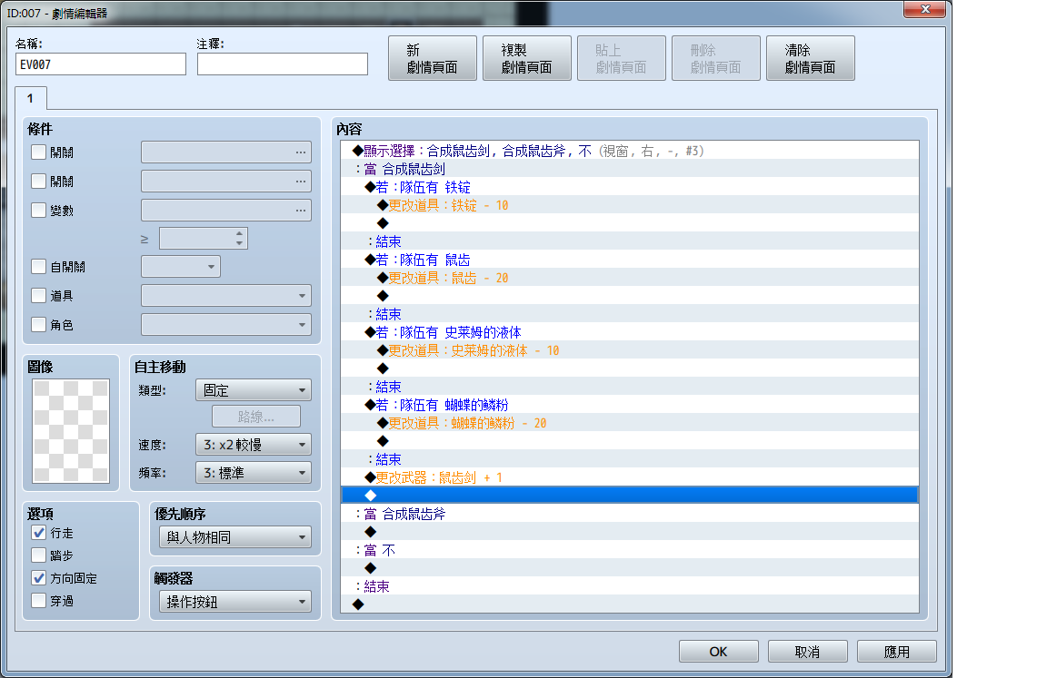Open the 觸發器 trigger dropdown
Screen dimensions: 1047x678
pos(235,602)
